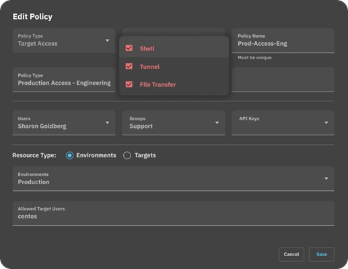This screenshot has height=269, width=348.
Task: Uncheck the Tunnel checkbox
Action: coord(129,67)
